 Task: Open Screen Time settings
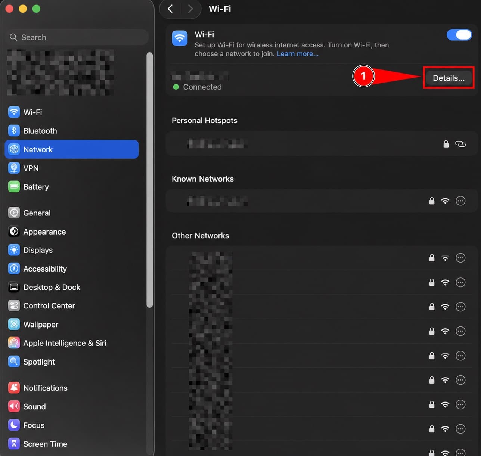[71, 444]
